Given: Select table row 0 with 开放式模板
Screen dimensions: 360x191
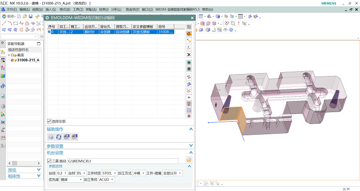Looking at the screenshot, I should click(x=111, y=32).
